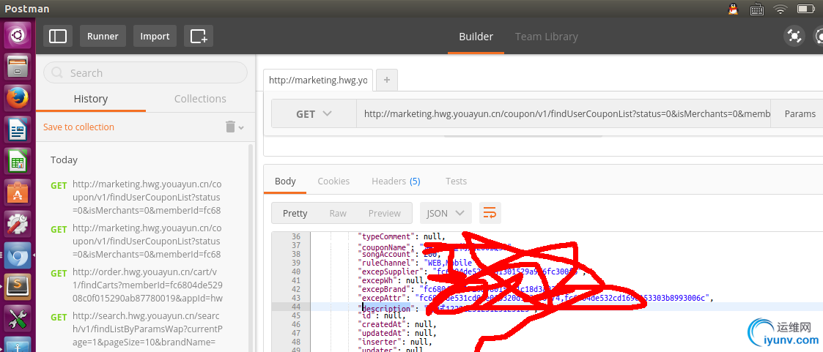Open System Settings wrench-gear dock icon
This screenshot has height=352, width=823.
pyautogui.click(x=18, y=224)
